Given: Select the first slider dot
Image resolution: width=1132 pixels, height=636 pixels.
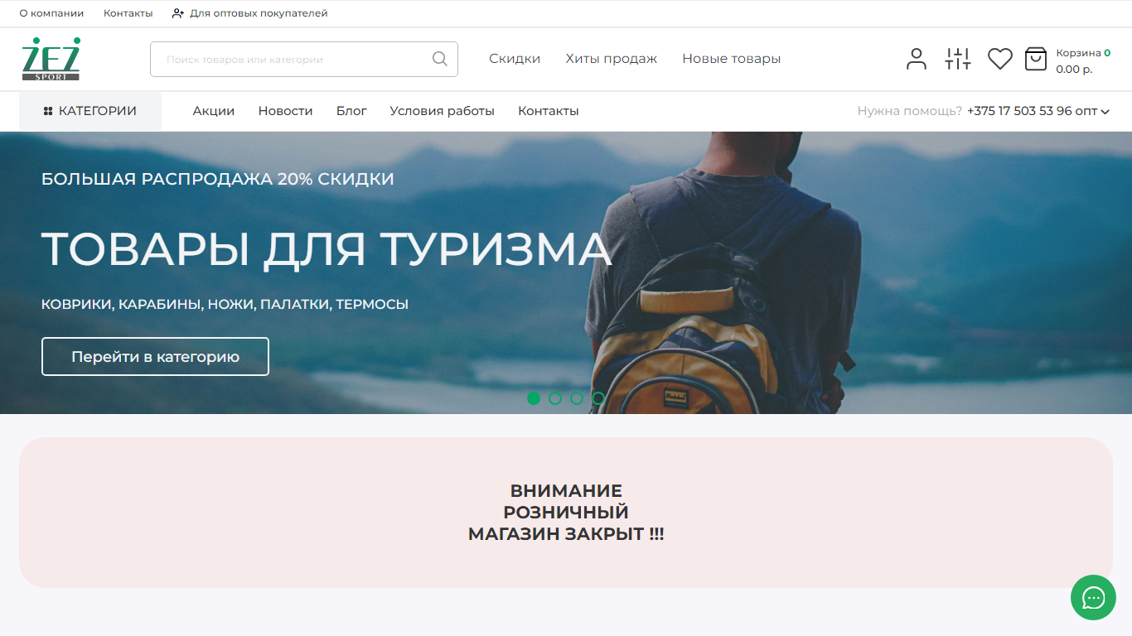Looking at the screenshot, I should click(534, 398).
